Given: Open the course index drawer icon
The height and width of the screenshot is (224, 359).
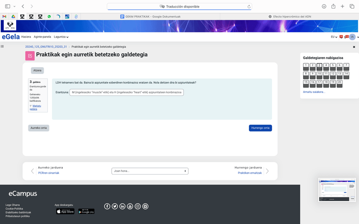Looking at the screenshot, I should [2, 46].
